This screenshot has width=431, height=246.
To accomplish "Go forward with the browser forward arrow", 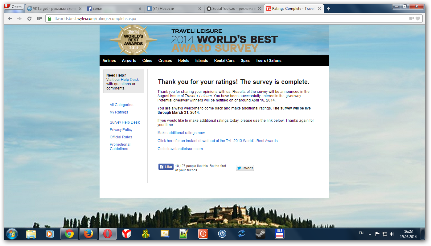I will click(x=20, y=19).
